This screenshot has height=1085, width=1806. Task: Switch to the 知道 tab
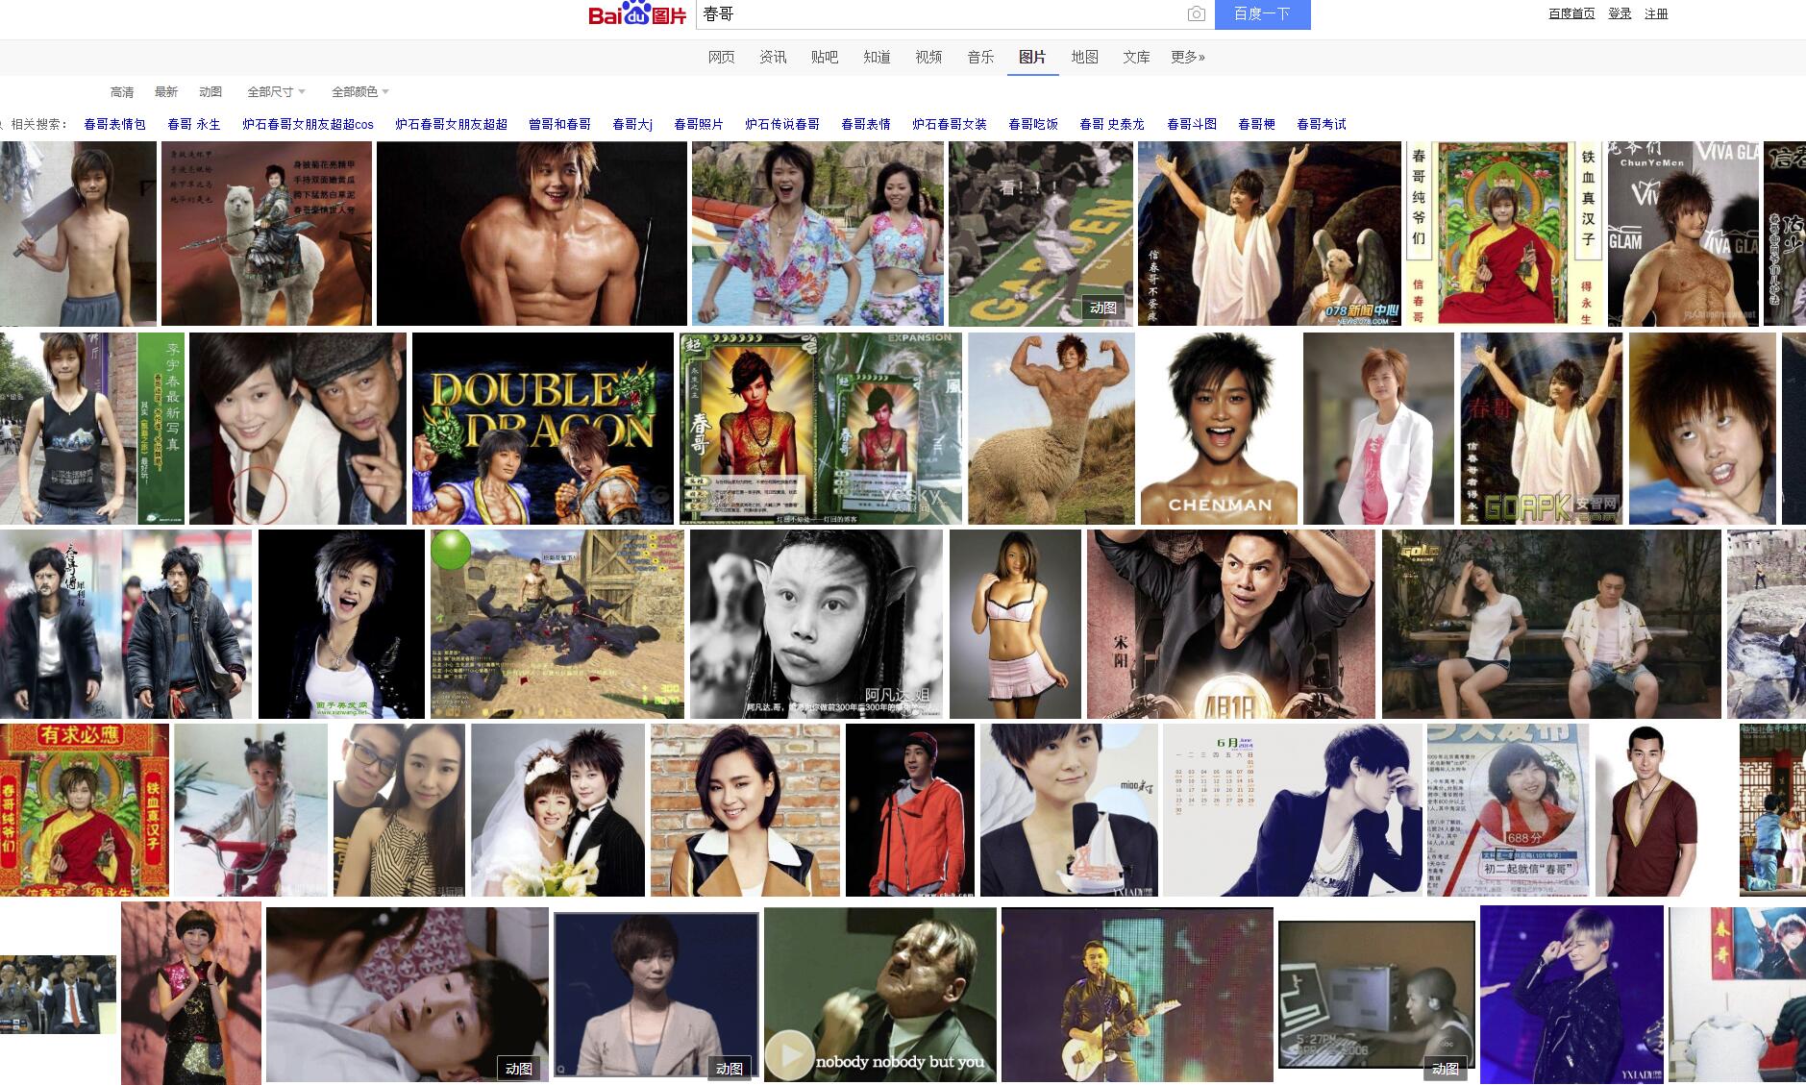point(877,57)
